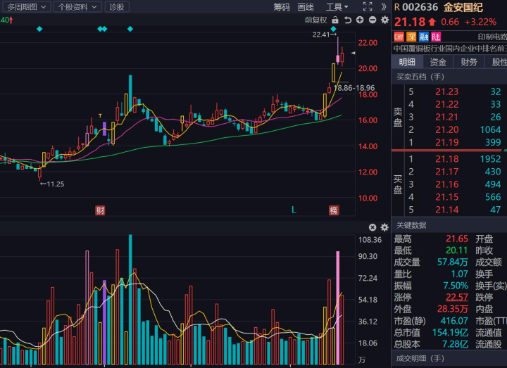Image resolution: width=507 pixels, height=368 pixels.
Task: Open the 工具 tools dropdown menu
Action: coord(337,6)
